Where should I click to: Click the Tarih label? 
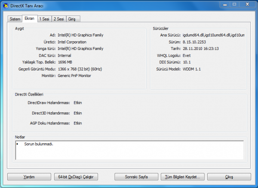tap(176, 49)
